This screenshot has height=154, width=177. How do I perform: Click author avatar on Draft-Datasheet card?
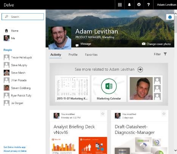coord(117,116)
